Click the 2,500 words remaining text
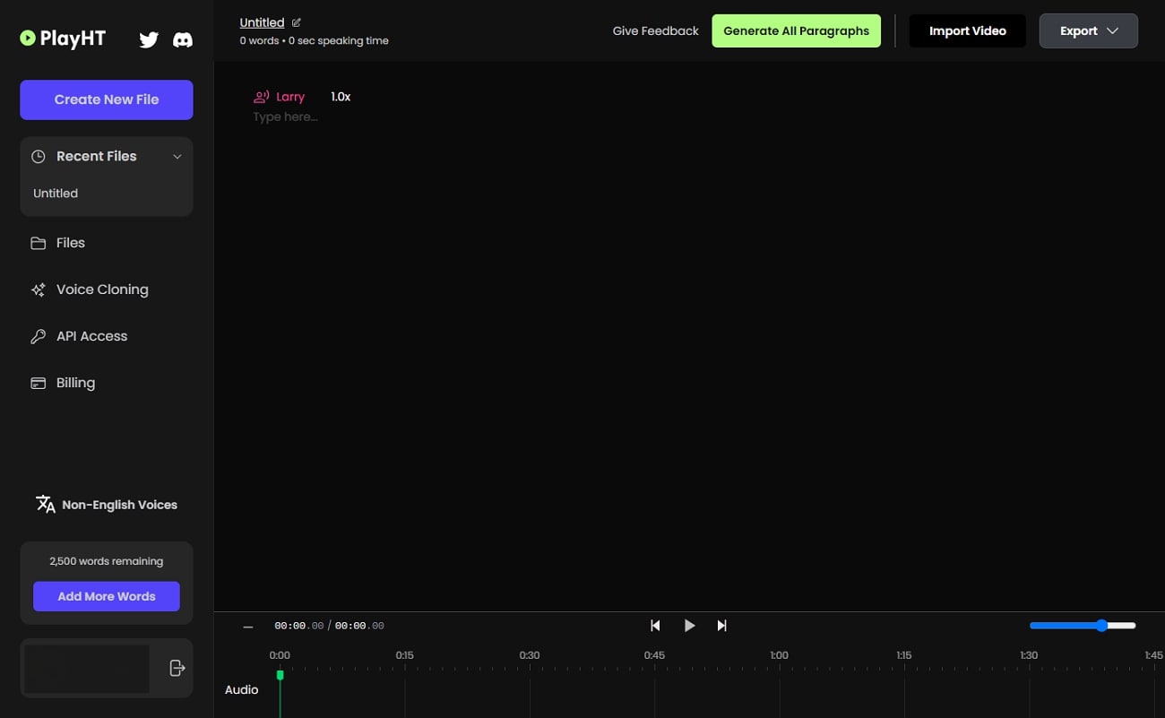Screen dimensions: 1165x718 pyautogui.click(x=107, y=561)
